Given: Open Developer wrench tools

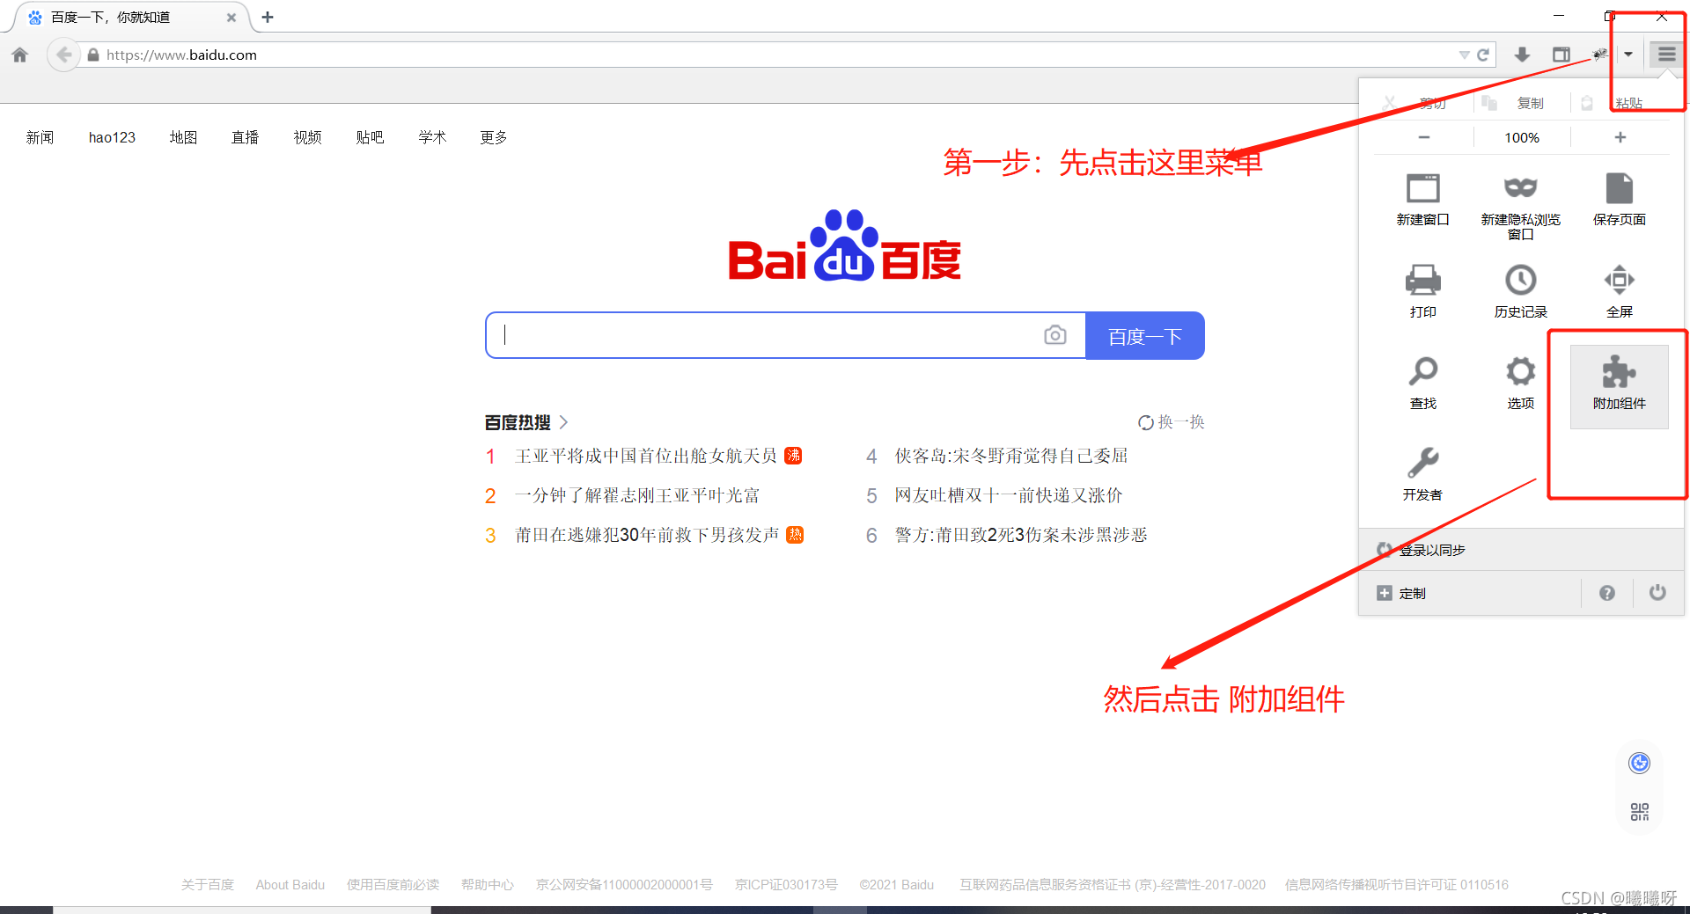Looking at the screenshot, I should pyautogui.click(x=1422, y=474).
